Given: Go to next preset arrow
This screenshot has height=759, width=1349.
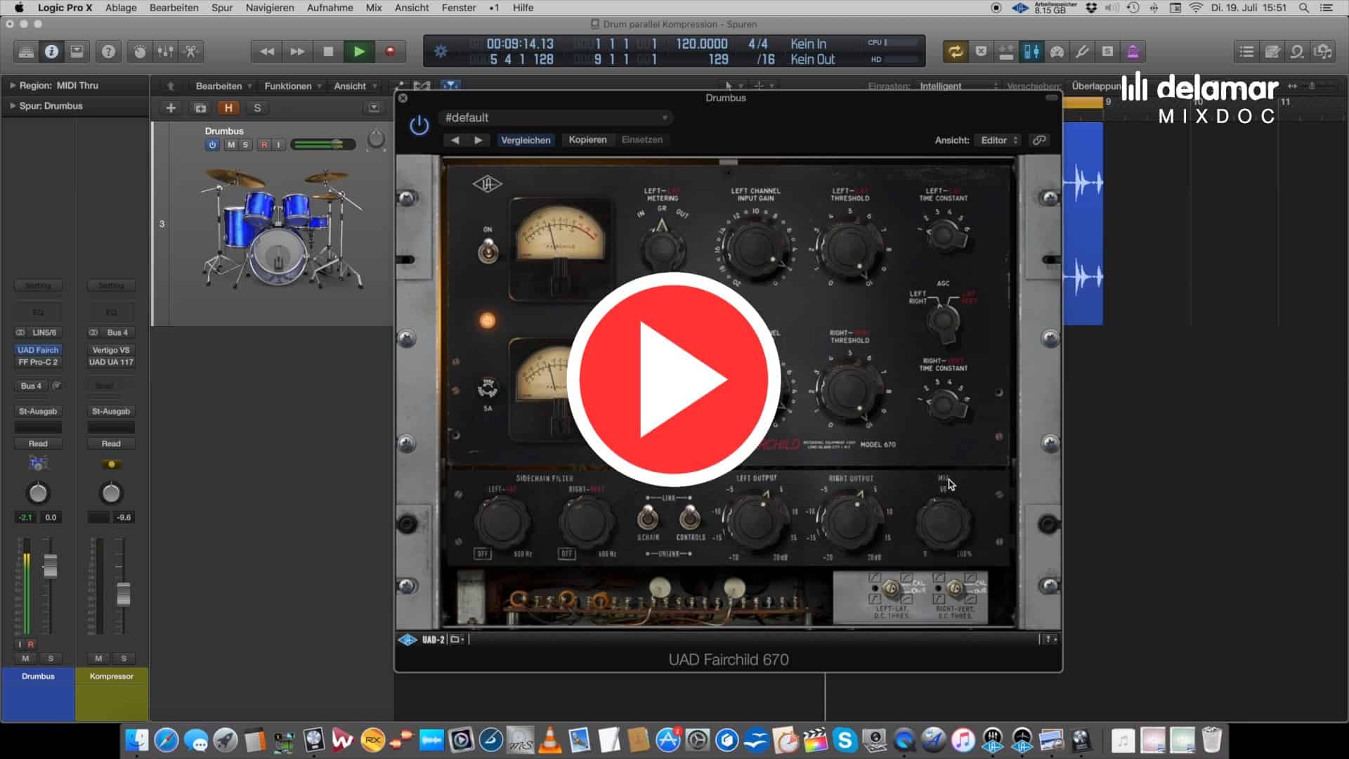Looking at the screenshot, I should 478,140.
